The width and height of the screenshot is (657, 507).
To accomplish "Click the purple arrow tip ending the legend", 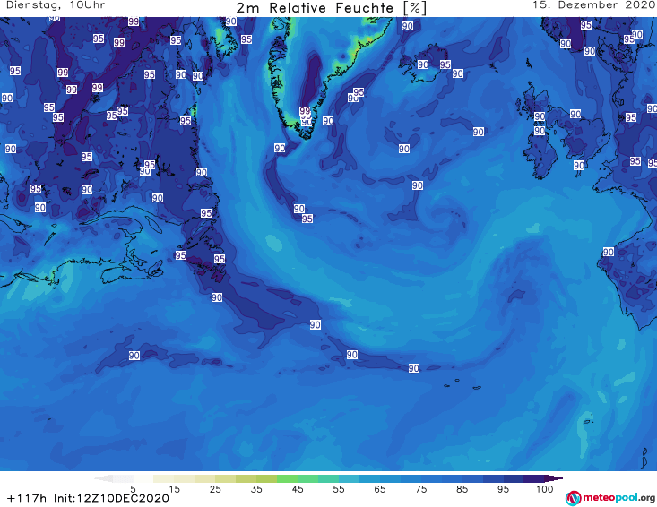I will 554,478.
